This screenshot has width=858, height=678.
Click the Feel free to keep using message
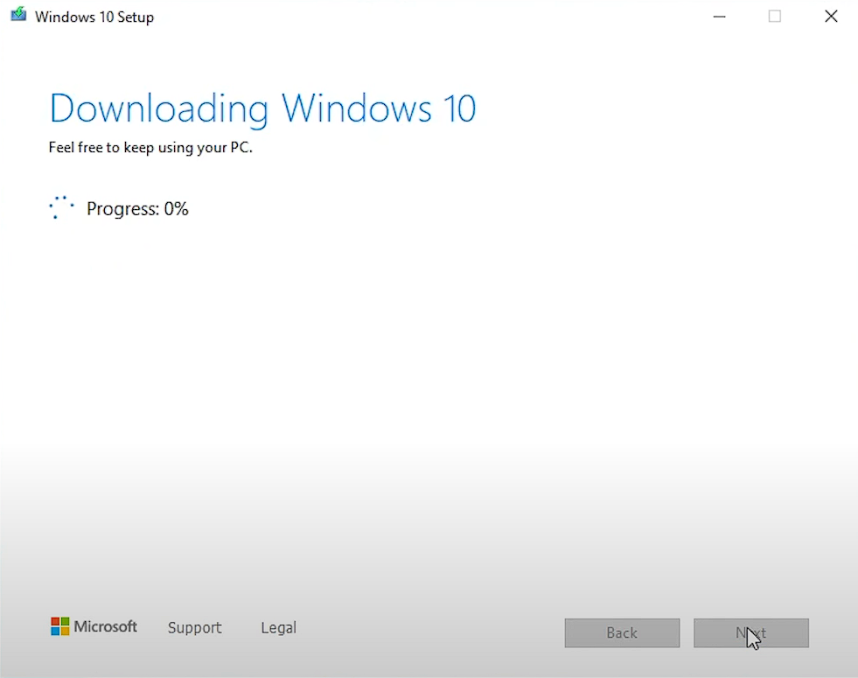tap(150, 147)
